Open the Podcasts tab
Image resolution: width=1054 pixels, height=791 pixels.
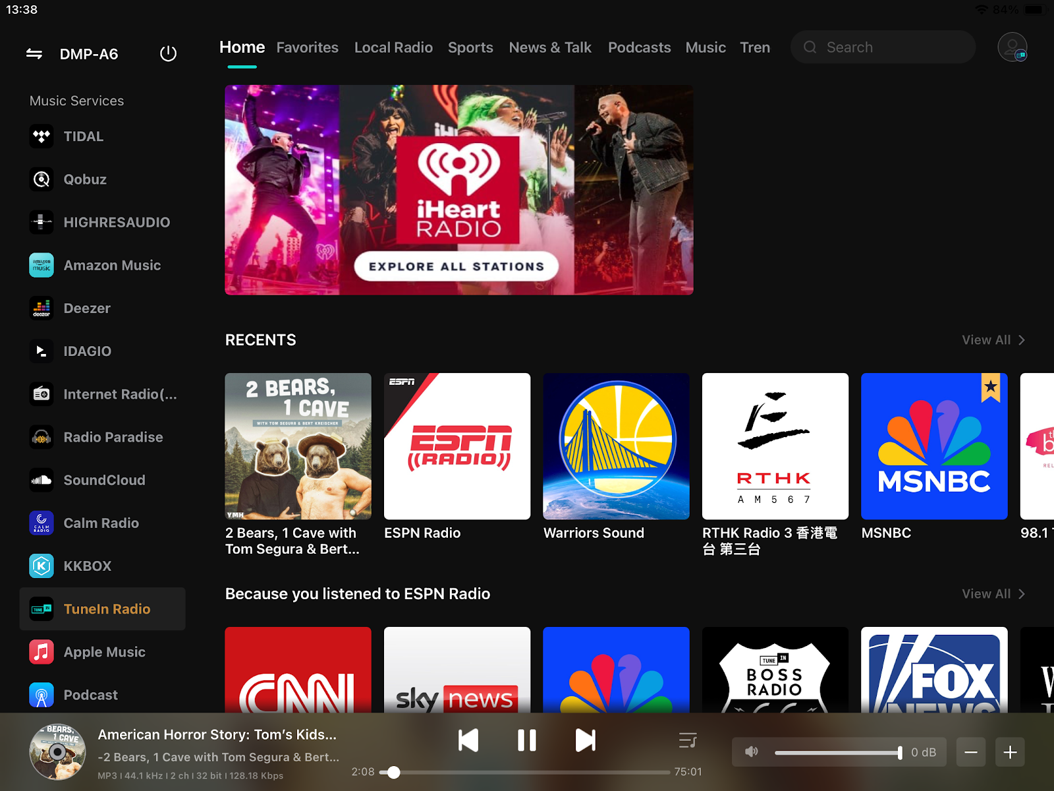tap(639, 47)
